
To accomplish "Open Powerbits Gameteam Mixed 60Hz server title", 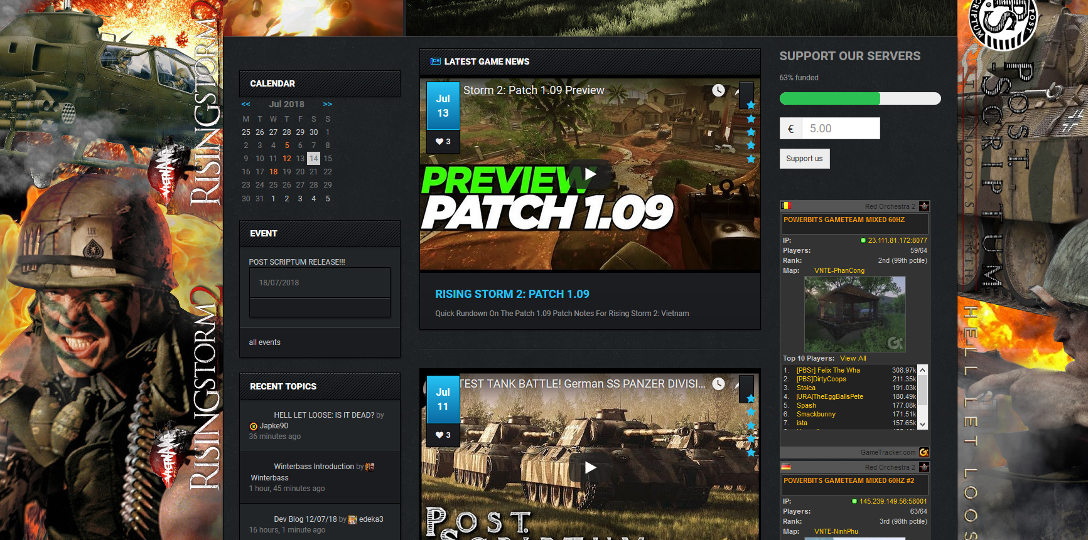I will [x=844, y=220].
